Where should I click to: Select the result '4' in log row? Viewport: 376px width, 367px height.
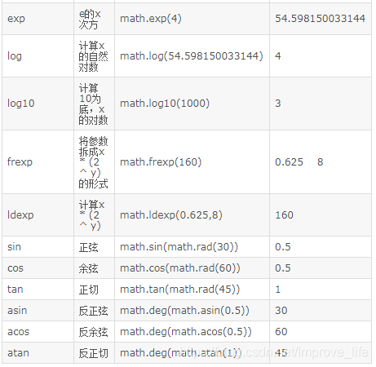[x=278, y=56]
